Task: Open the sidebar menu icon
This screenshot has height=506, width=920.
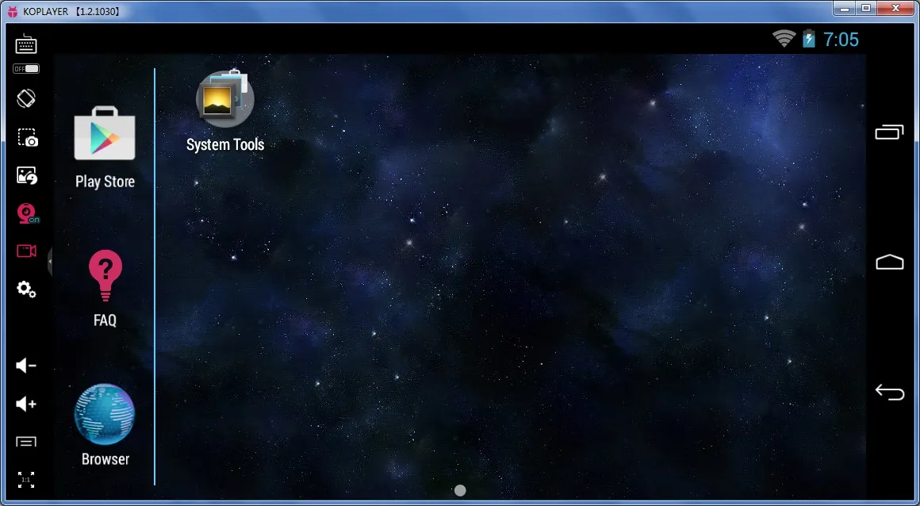Action: point(26,442)
